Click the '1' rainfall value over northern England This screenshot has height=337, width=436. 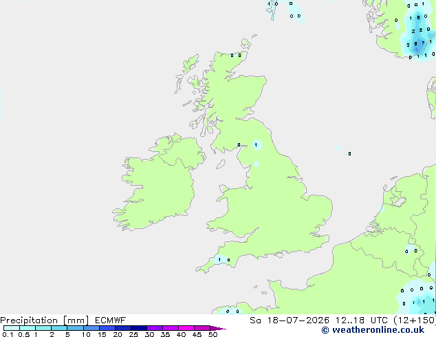coord(256,145)
